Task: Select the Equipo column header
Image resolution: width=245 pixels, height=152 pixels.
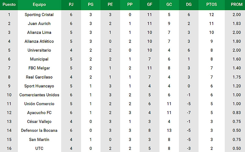Action: [x=39, y=5]
